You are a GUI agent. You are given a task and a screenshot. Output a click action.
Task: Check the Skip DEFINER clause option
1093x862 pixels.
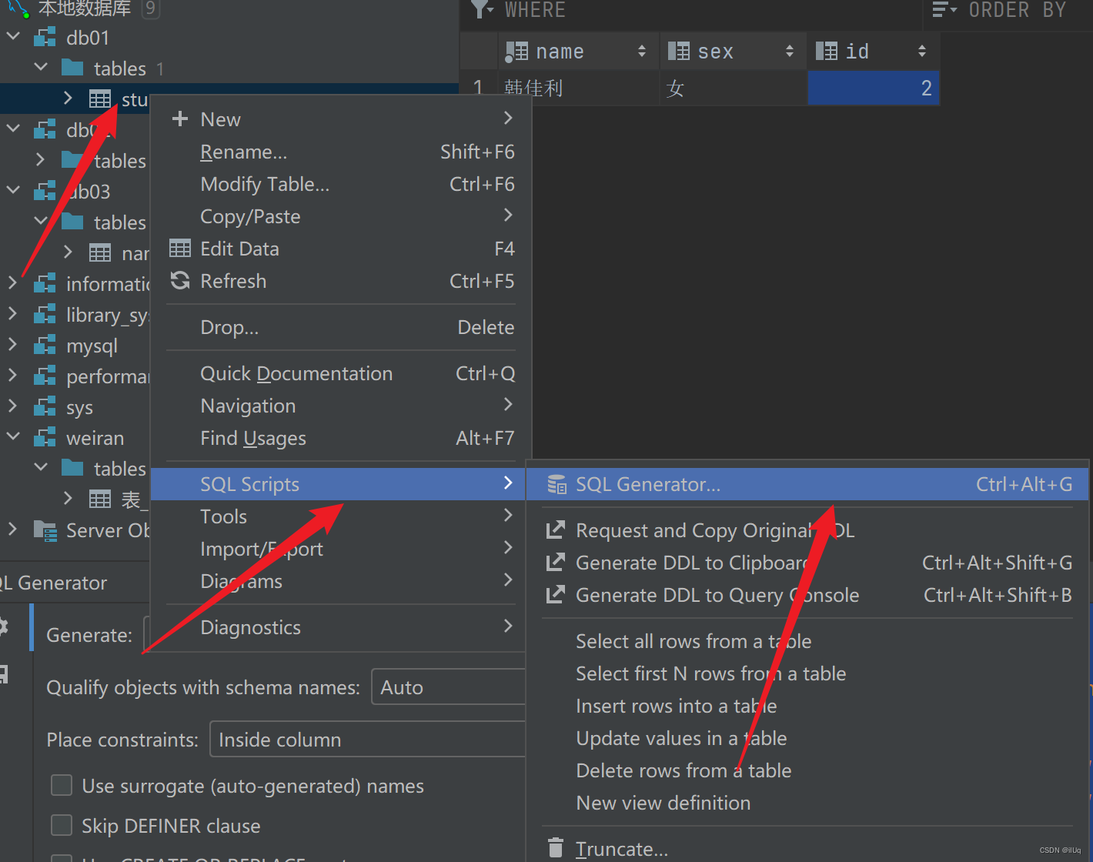point(62,825)
